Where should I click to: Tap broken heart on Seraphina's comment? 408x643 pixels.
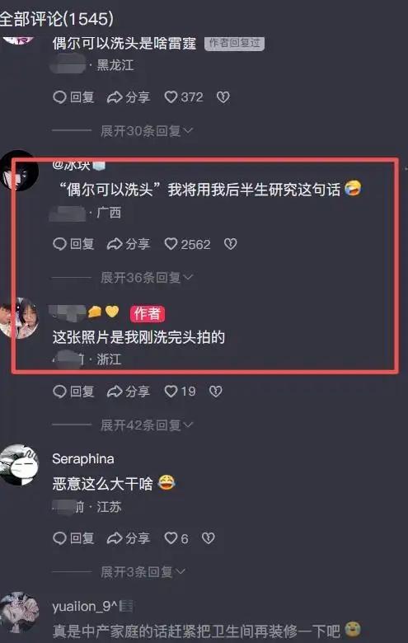pos(209,538)
